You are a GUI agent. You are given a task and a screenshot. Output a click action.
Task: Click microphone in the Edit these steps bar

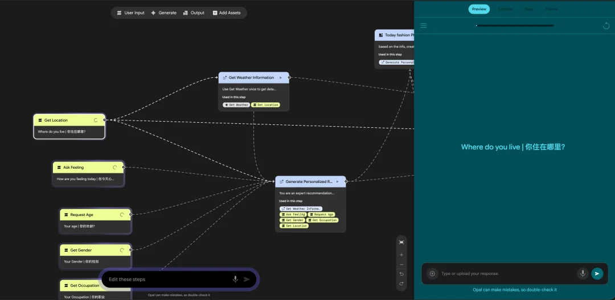click(235, 279)
